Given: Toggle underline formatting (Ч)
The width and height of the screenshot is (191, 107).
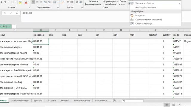Looking at the screenshot, I should 5,2.
